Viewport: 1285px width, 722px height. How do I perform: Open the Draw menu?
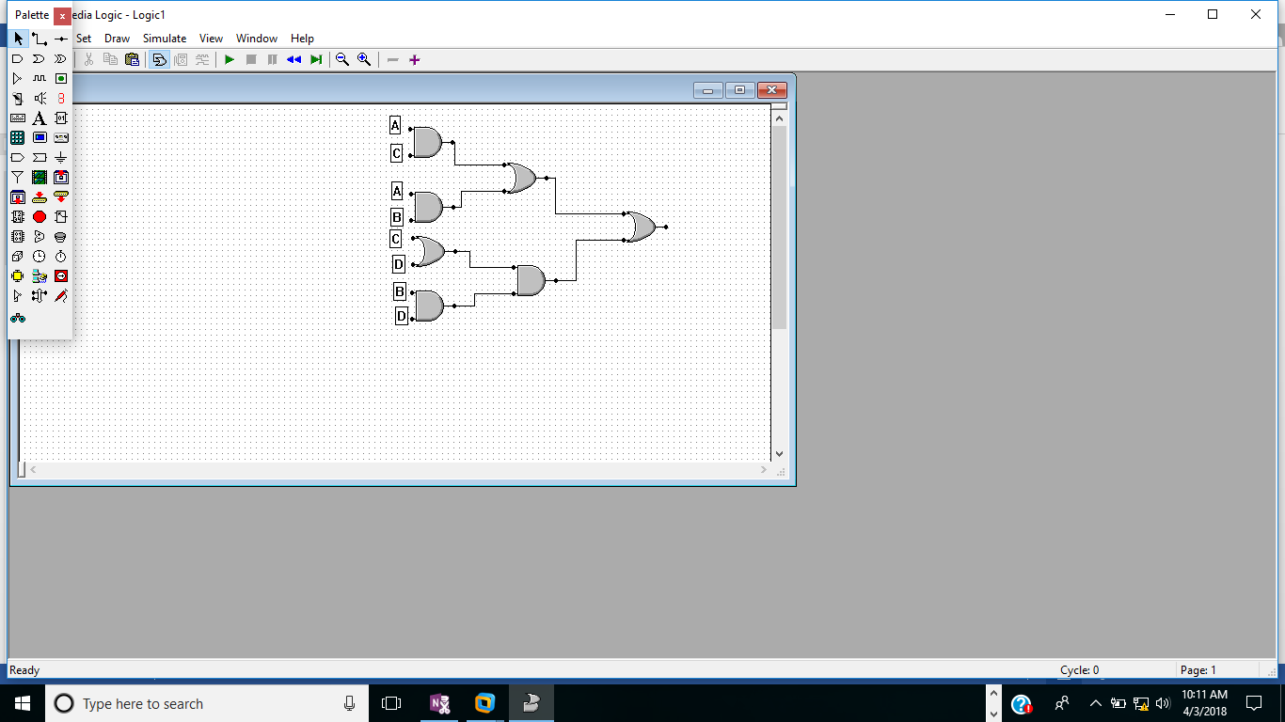tap(117, 38)
